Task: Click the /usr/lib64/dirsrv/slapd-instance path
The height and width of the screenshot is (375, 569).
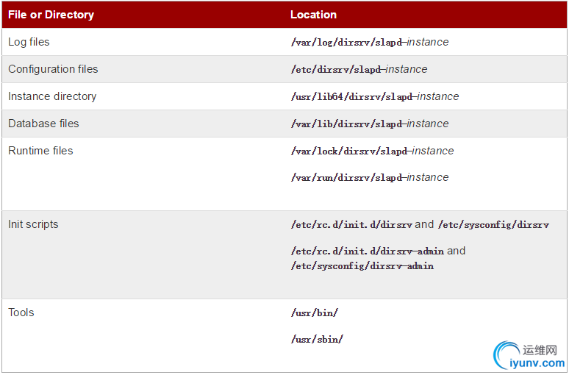Action: pyautogui.click(x=375, y=96)
